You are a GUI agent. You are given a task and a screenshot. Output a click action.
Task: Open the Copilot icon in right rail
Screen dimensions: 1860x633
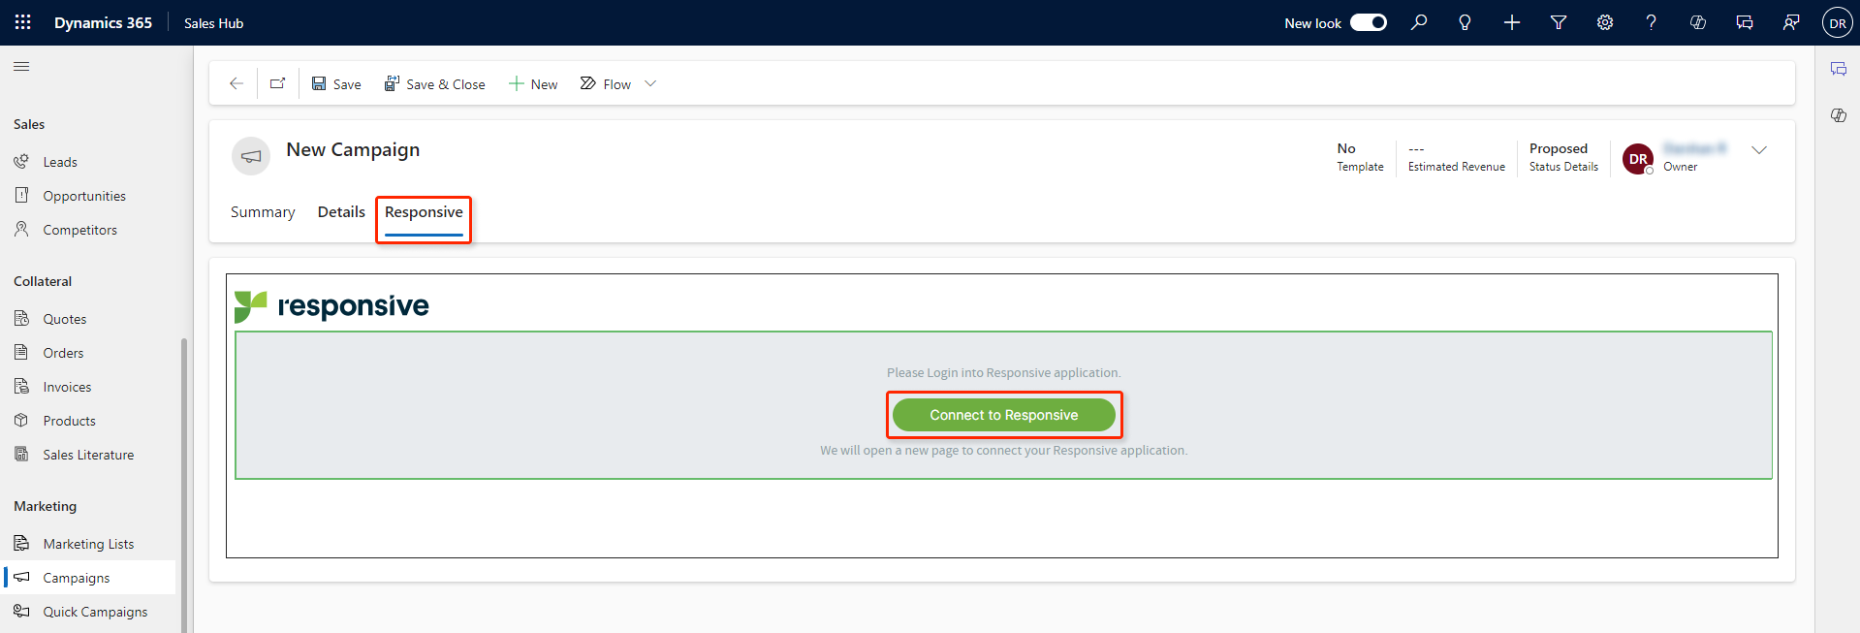[x=1838, y=115]
